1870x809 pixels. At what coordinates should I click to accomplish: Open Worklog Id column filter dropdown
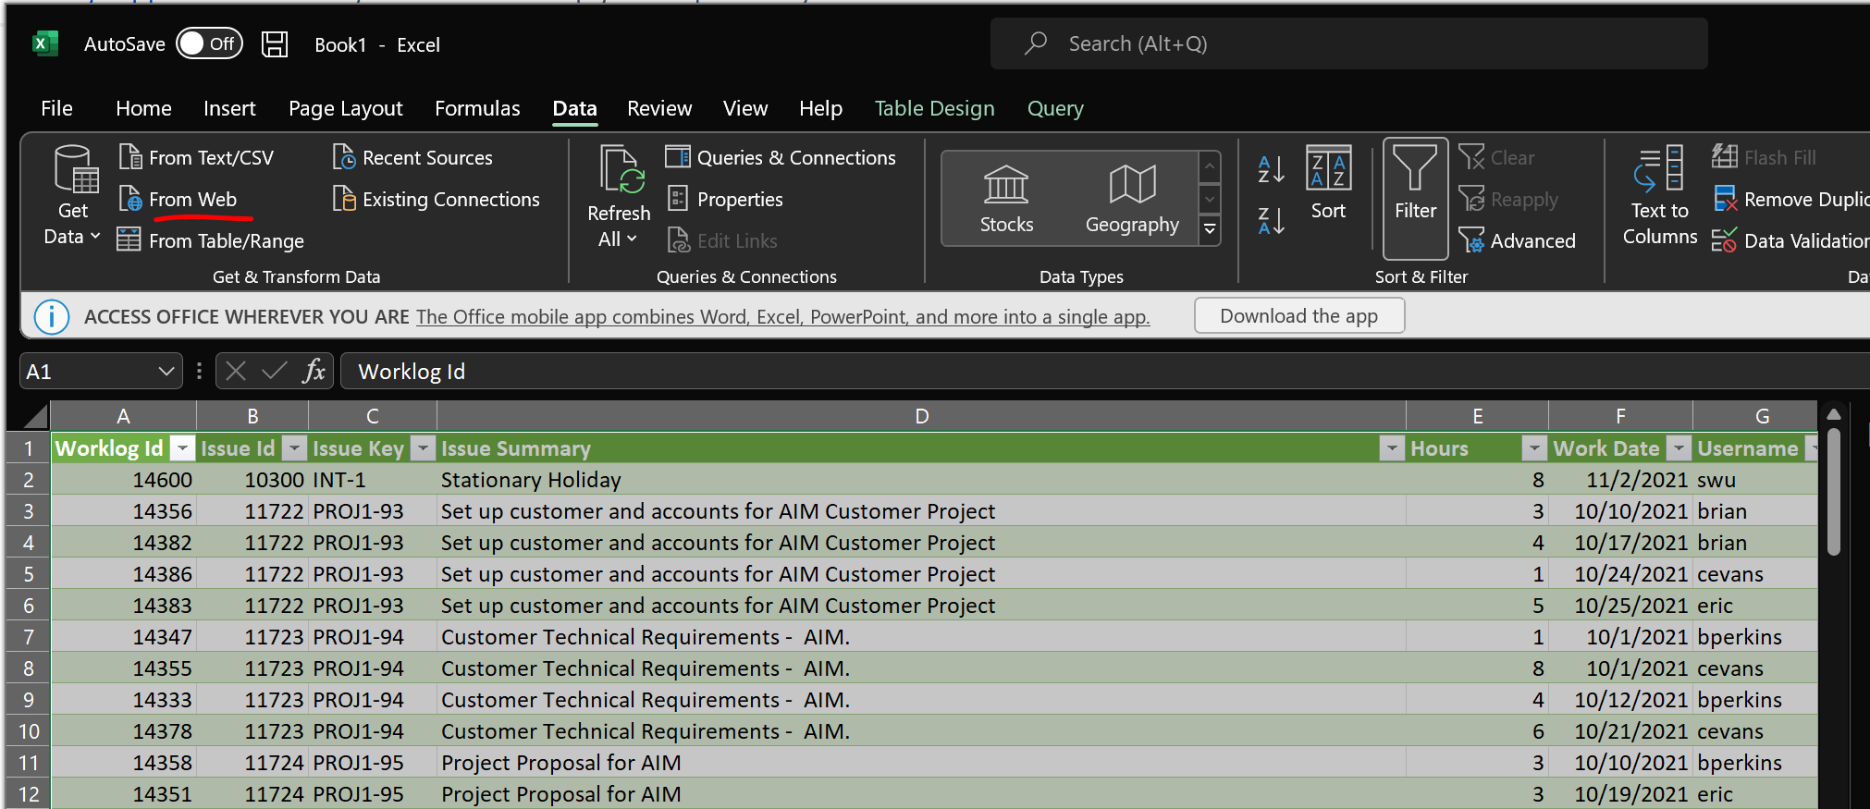pyautogui.click(x=183, y=448)
